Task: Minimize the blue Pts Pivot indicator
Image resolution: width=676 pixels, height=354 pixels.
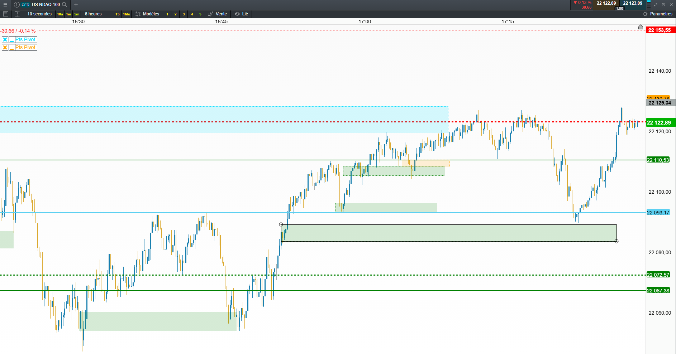Action: pos(12,40)
